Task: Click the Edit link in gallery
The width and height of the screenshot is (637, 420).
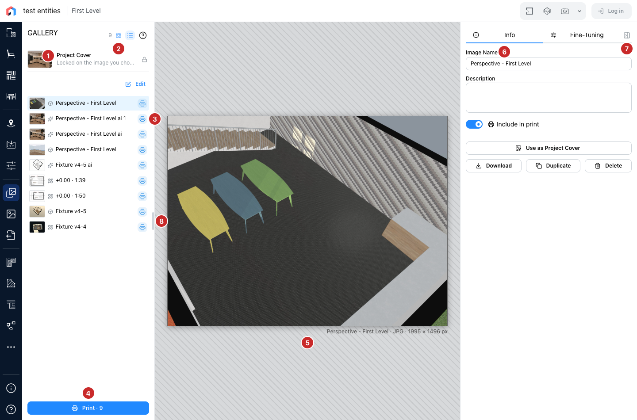Action: point(135,84)
